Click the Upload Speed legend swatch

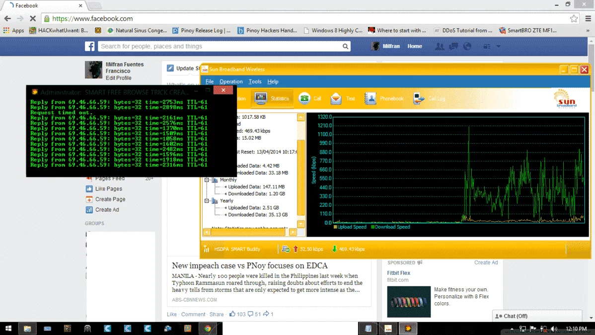coord(335,227)
